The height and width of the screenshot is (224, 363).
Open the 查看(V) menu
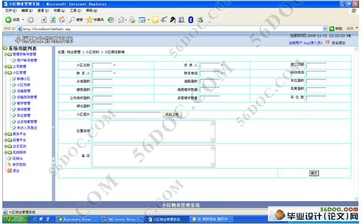pyautogui.click(x=43, y=11)
